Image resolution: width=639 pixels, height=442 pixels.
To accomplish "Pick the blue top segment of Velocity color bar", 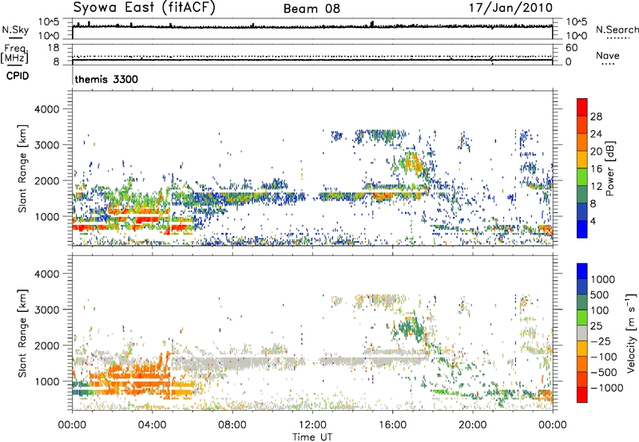I will click(582, 271).
